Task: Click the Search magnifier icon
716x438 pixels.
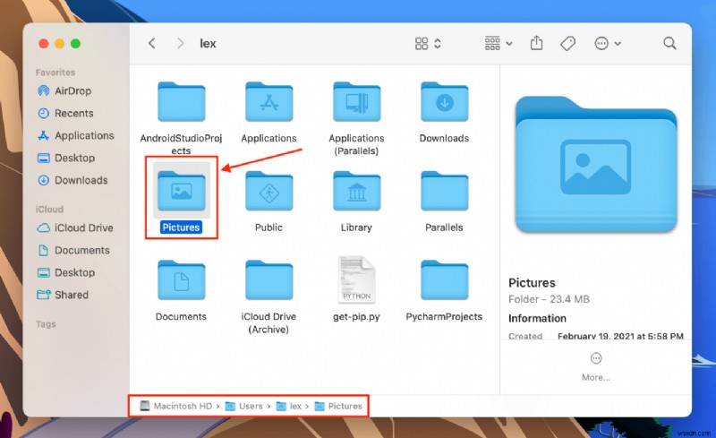Action: (669, 43)
